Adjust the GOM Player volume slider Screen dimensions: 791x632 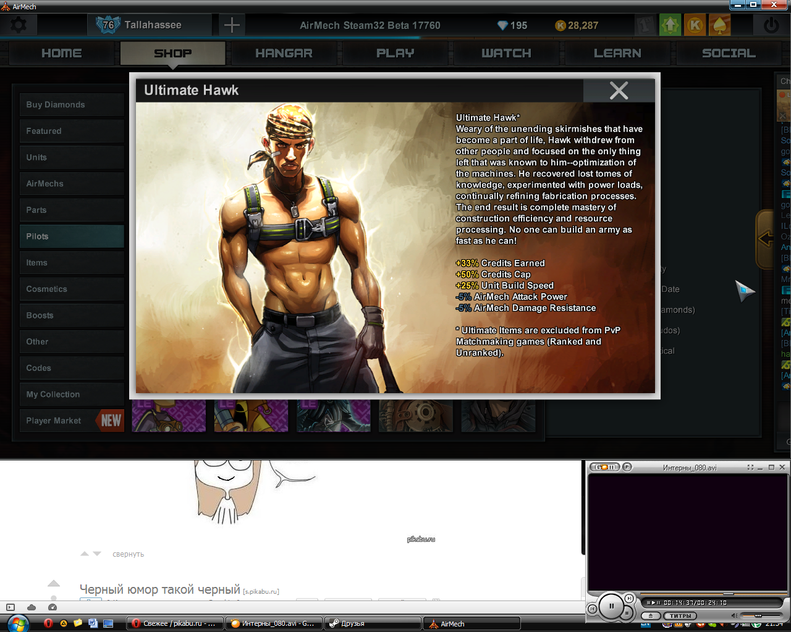(761, 615)
